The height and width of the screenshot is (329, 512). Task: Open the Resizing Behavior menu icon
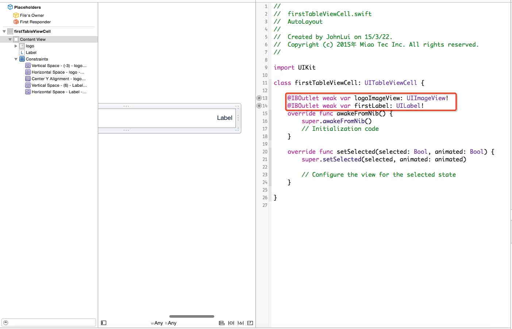[x=250, y=323]
